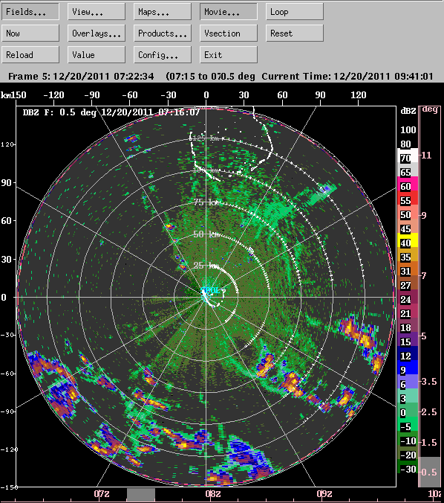Click the 50 km range ring label
This screenshot has height=503, width=444.
(x=206, y=234)
